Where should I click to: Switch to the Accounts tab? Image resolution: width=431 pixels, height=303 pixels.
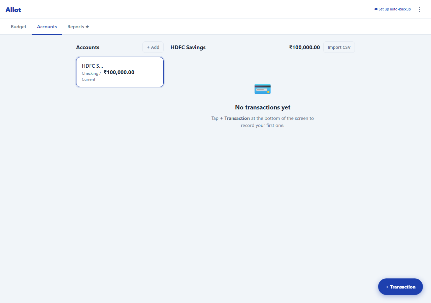click(47, 27)
